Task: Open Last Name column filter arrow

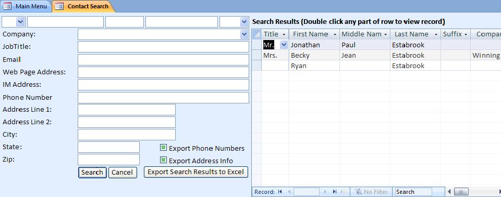Action: tap(436, 34)
